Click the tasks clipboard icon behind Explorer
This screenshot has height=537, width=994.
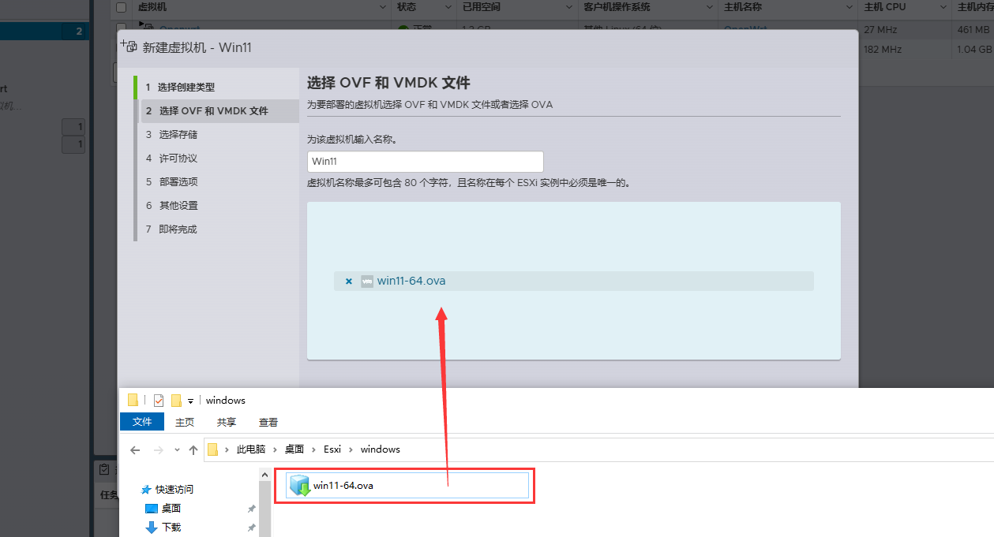click(103, 469)
